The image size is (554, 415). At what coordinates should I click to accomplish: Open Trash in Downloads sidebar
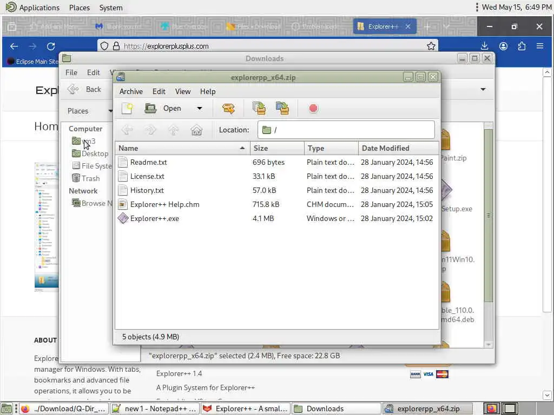86,178
